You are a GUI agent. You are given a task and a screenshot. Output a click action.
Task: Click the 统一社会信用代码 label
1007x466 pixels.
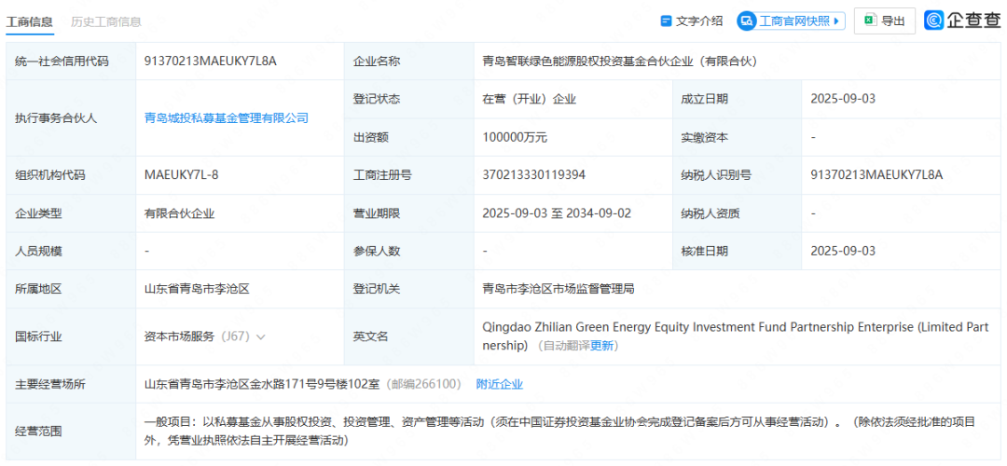[x=62, y=62]
